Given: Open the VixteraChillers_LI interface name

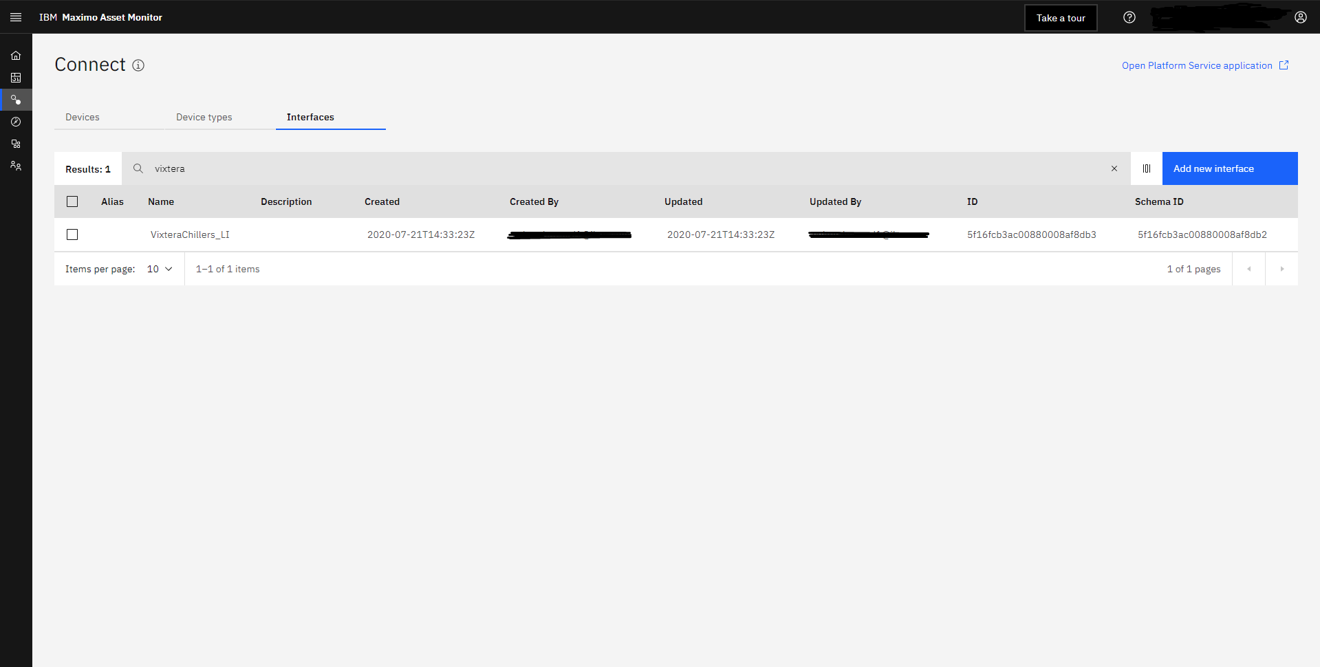Looking at the screenshot, I should [190, 234].
